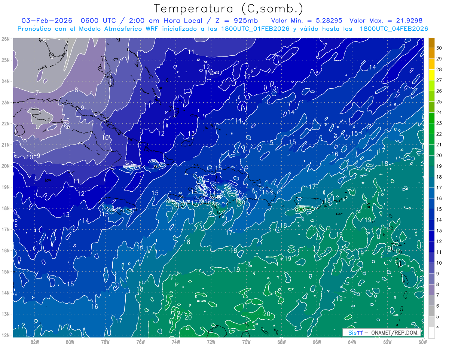Click the 'Valor Min. = 5.28295' value

[306, 21]
